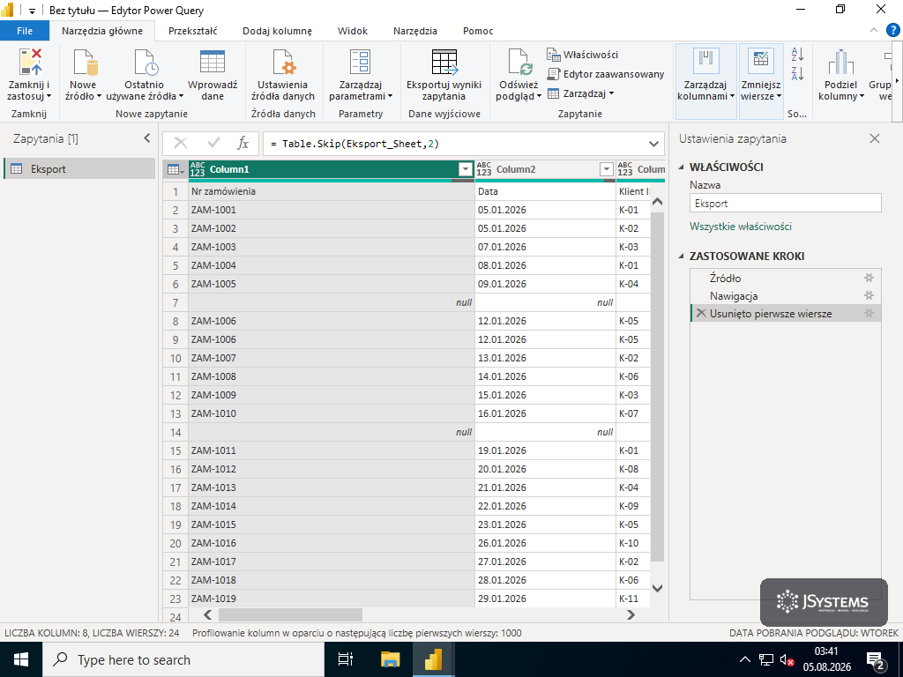Open Windows Start menu
The image size is (903, 677).
click(21, 659)
